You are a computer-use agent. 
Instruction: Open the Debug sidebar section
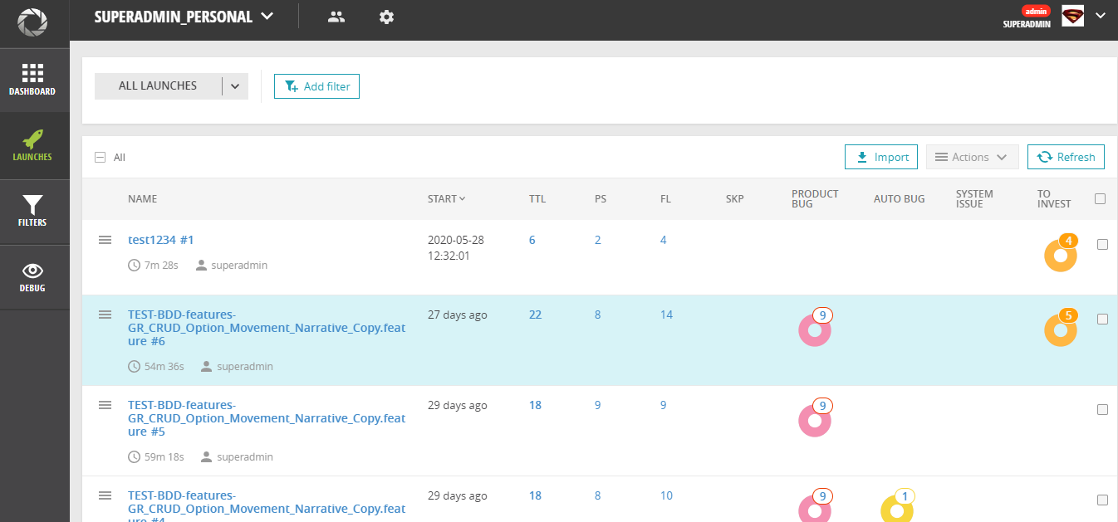point(34,277)
